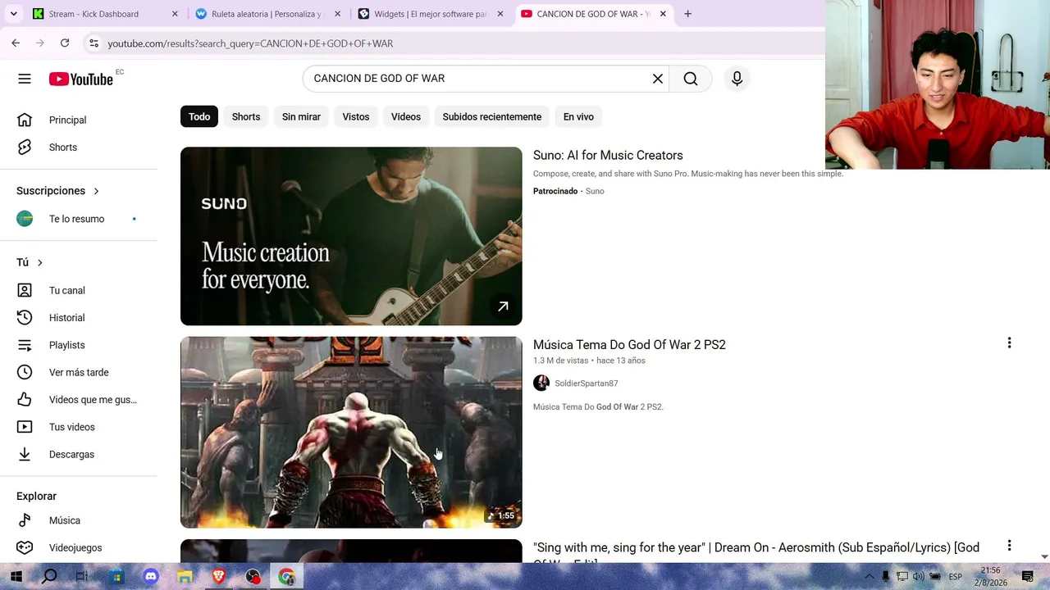Viewport: 1050px width, 590px height.
Task: View site information icon in address bar
Action: [94, 43]
